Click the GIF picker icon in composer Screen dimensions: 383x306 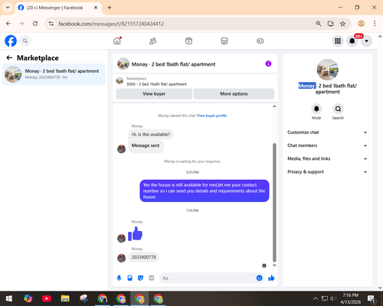[152, 278]
